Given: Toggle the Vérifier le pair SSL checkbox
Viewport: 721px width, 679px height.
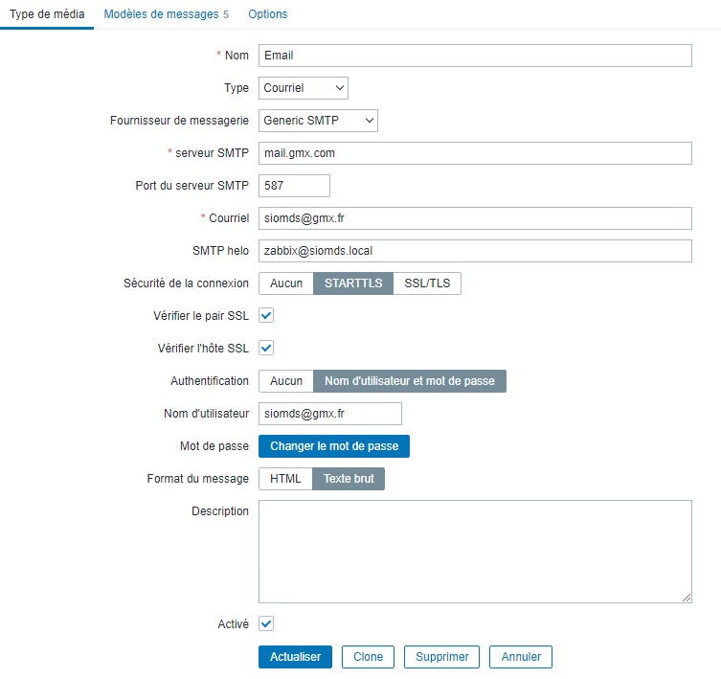Looking at the screenshot, I should [267, 316].
